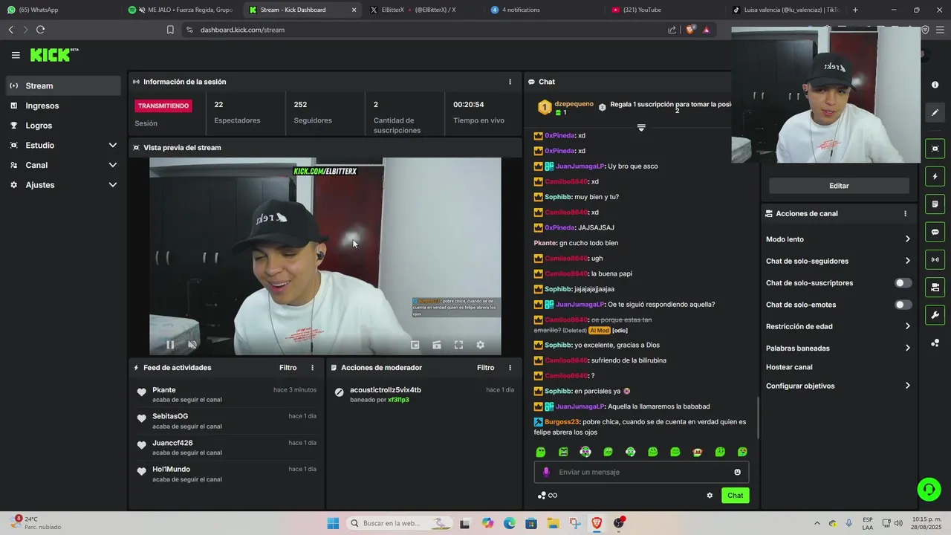
Task: Pause the stream preview video
Action: coord(170,345)
